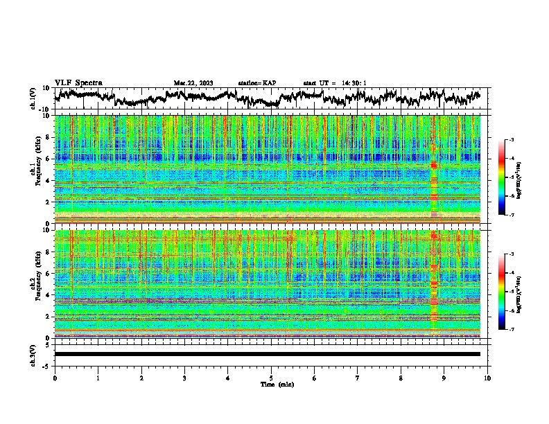
Task: Click the time axis tick label "3"
Action: (x=184, y=378)
